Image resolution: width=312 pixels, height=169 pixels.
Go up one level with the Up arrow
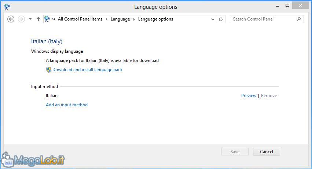click(38, 19)
